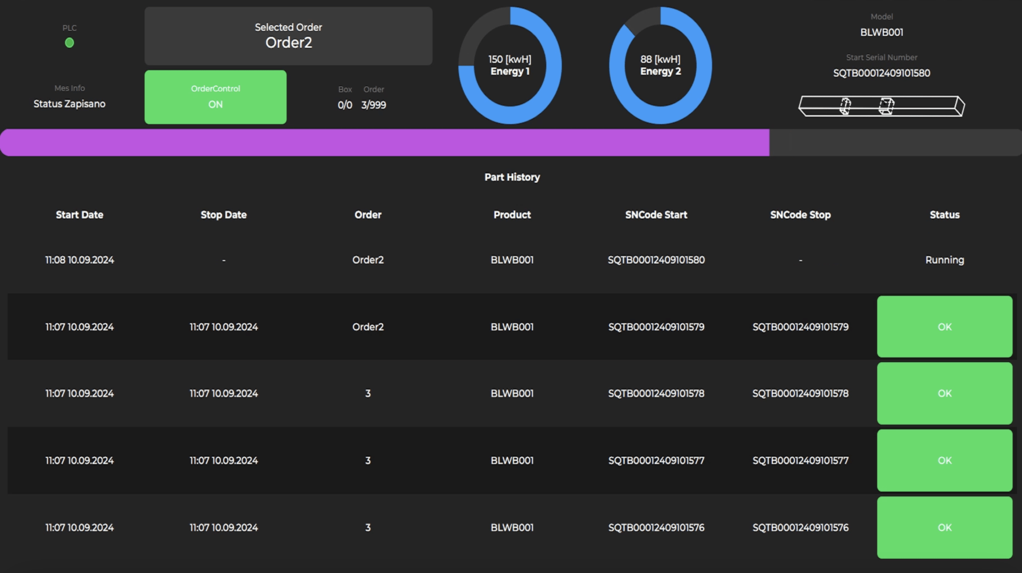Viewport: 1022px width, 573px height.
Task: Click the Status column header
Action: click(945, 215)
